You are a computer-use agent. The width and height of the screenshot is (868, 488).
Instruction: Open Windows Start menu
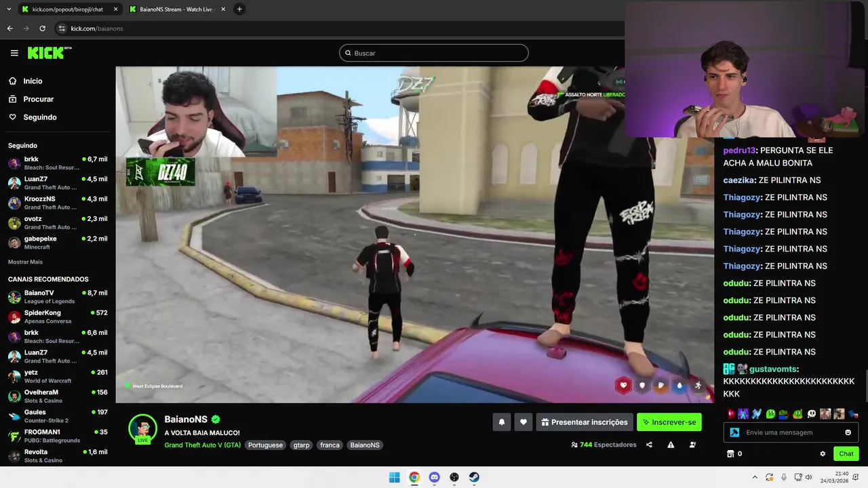point(395,477)
